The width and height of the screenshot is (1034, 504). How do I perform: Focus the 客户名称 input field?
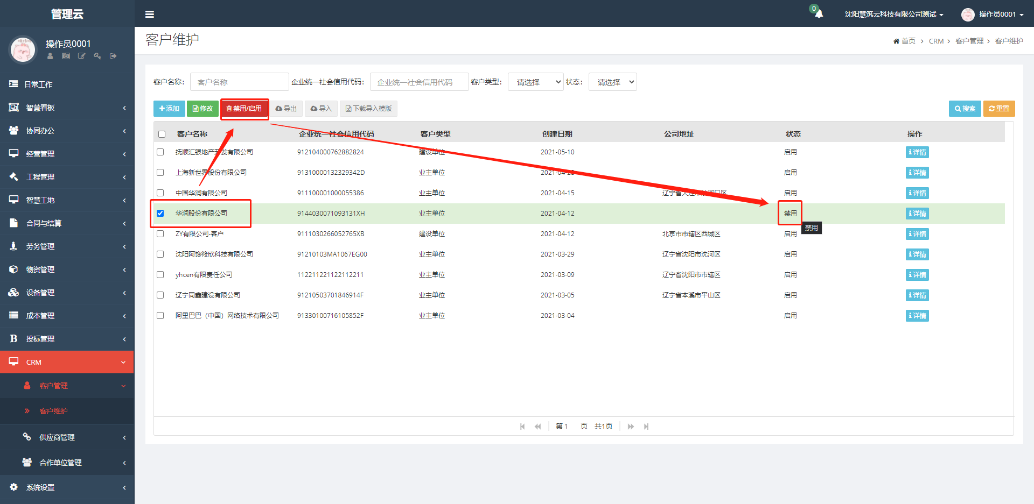(x=240, y=82)
